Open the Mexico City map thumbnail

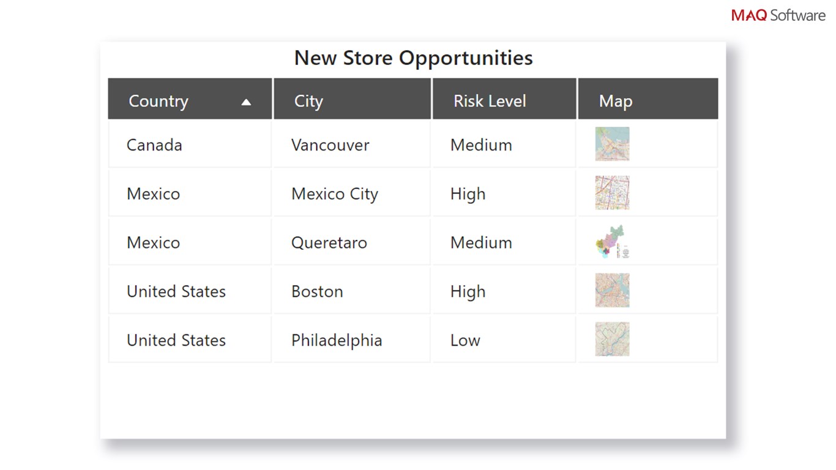pyautogui.click(x=612, y=193)
